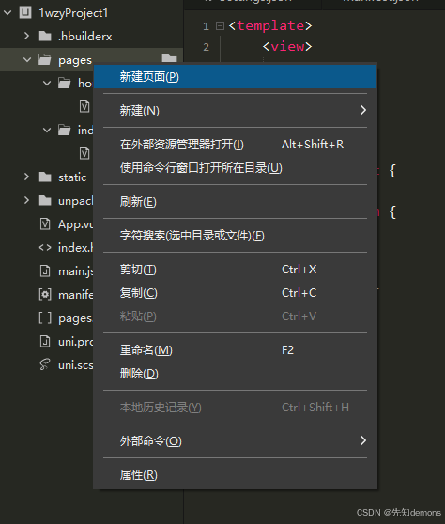This screenshot has height=524, width=445.
Task: Click the folder icon right of pages row
Action: [x=169, y=58]
